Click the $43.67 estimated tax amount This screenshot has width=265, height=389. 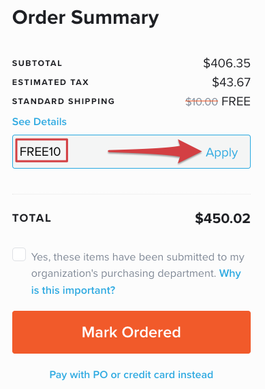pos(231,82)
